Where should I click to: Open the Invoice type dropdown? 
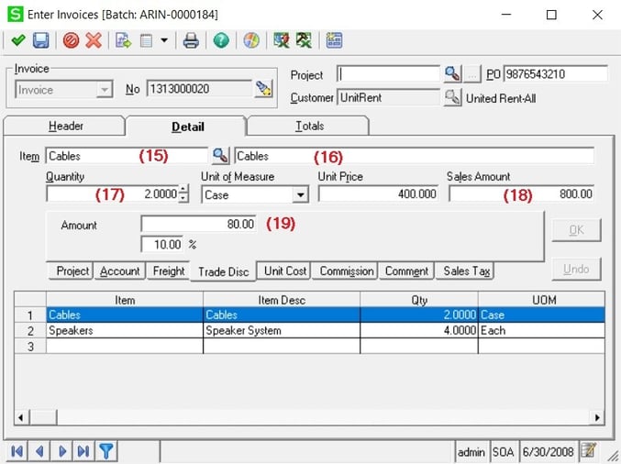pos(105,90)
